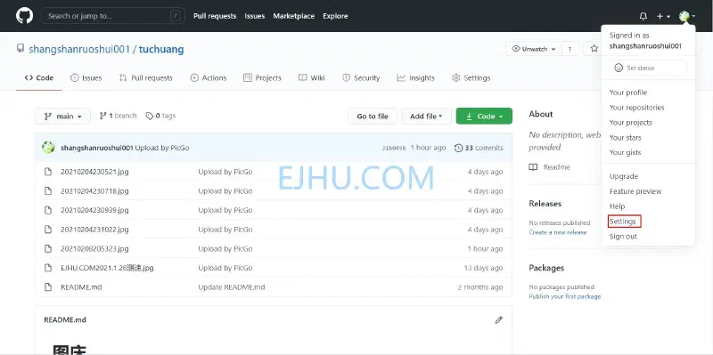Open the 1 branch link
The height and width of the screenshot is (355, 713).
[x=118, y=116]
